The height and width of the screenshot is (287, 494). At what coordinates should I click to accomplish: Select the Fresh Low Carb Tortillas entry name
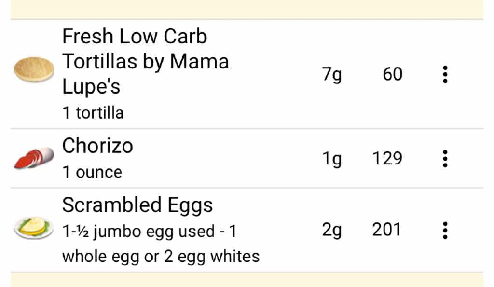[145, 61]
